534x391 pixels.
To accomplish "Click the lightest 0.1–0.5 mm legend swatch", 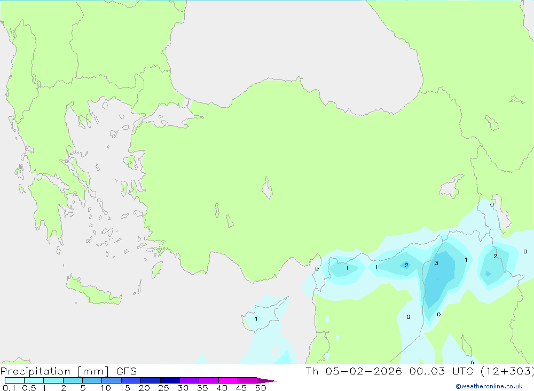I will point(14,380).
